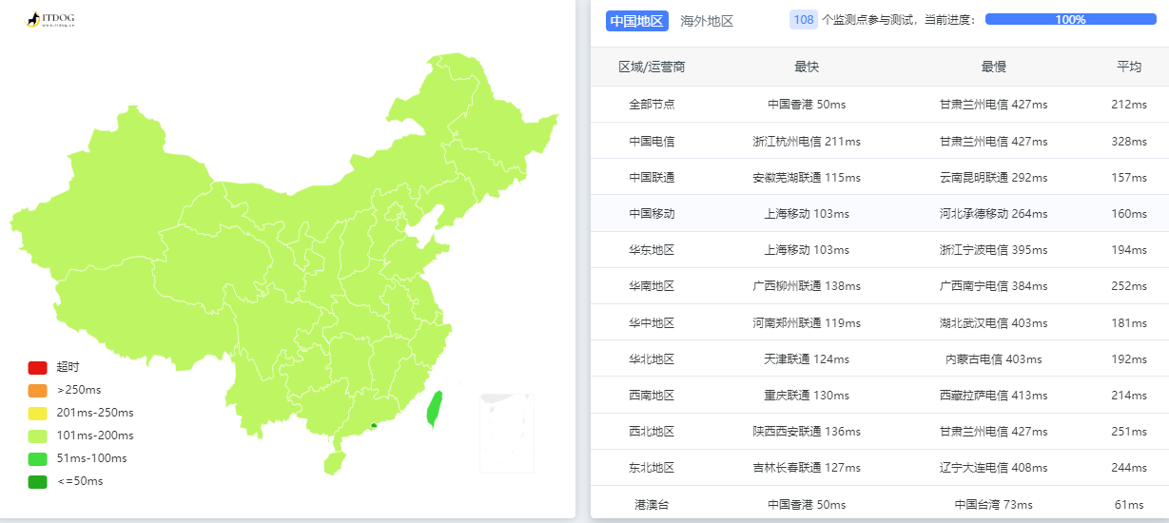Viewport: 1169px width, 523px height.
Task: Select the 中国移动 table row
Action: click(880, 213)
